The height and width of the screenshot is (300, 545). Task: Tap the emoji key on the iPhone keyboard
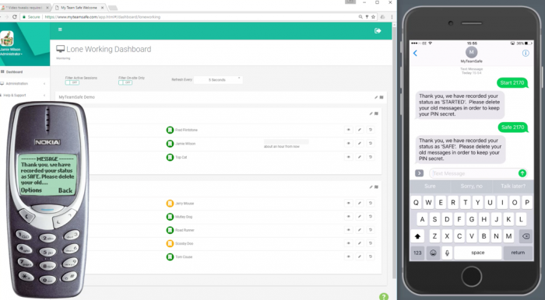click(433, 253)
